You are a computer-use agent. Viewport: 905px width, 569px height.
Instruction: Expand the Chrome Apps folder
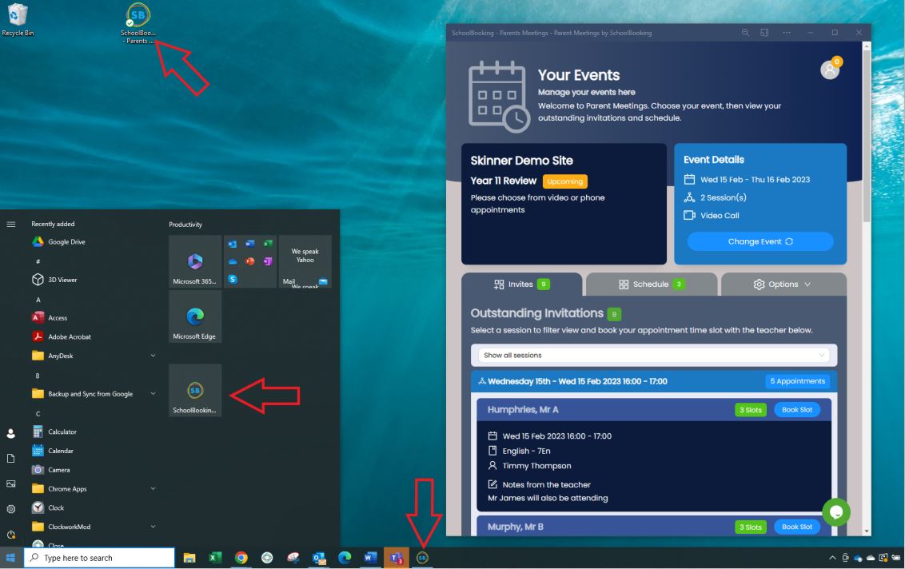tap(94, 489)
